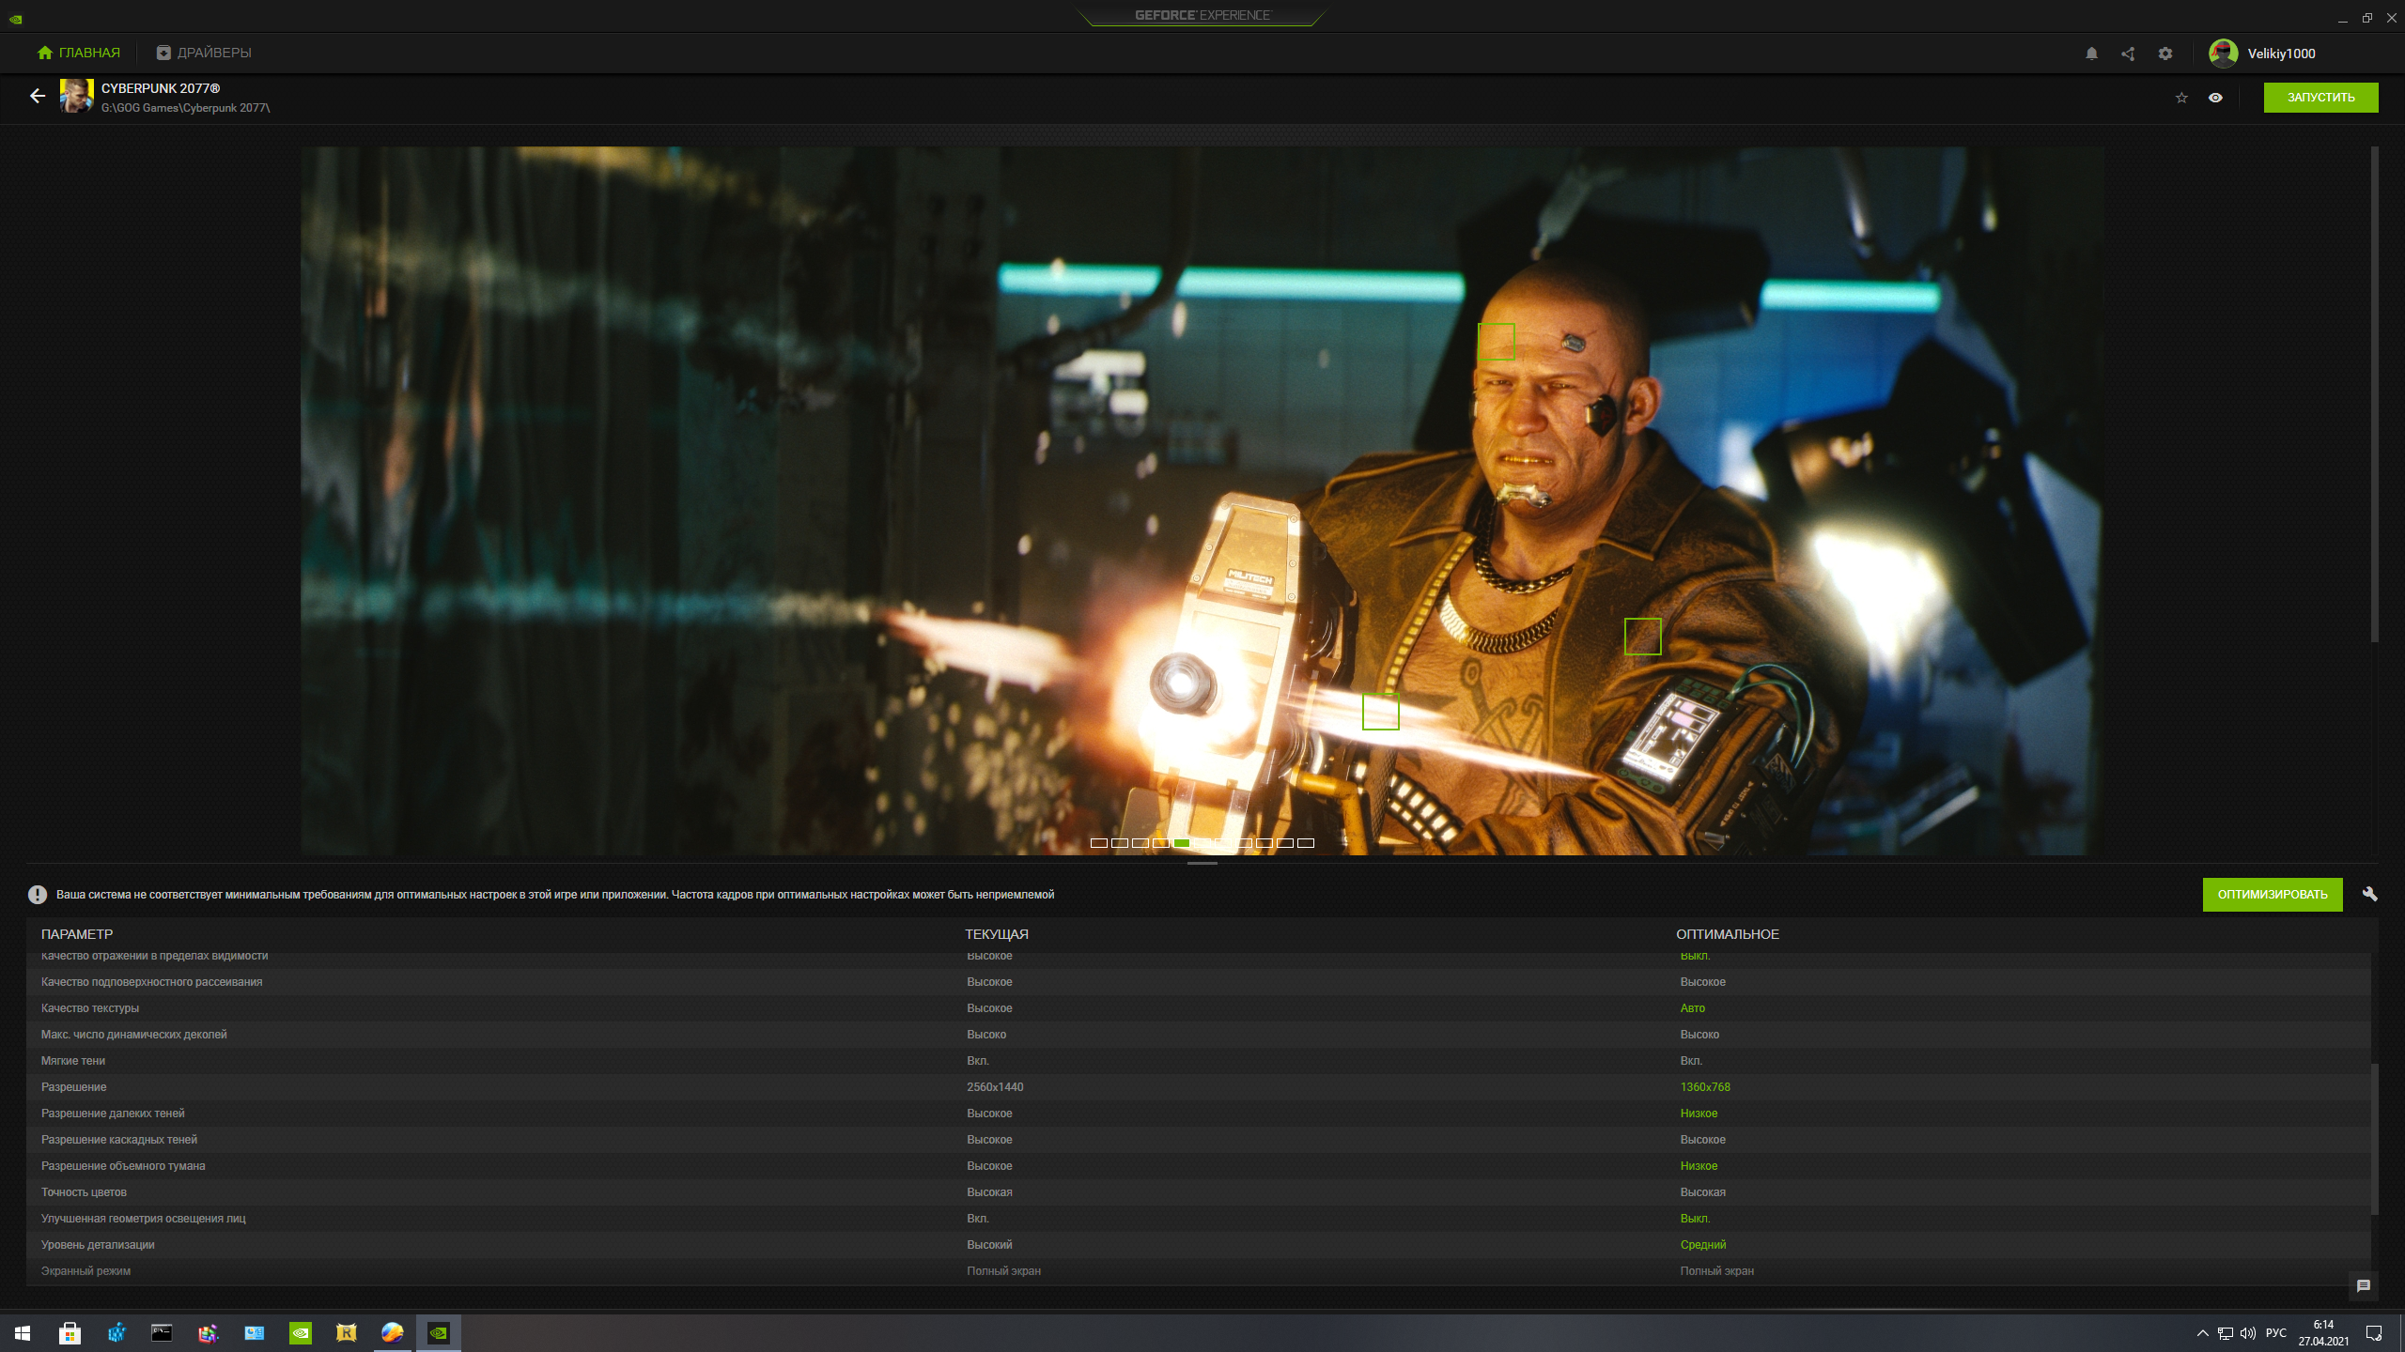The image size is (2405, 1352).
Task: Open Microsoft Store from taskbar
Action: pos(70,1333)
